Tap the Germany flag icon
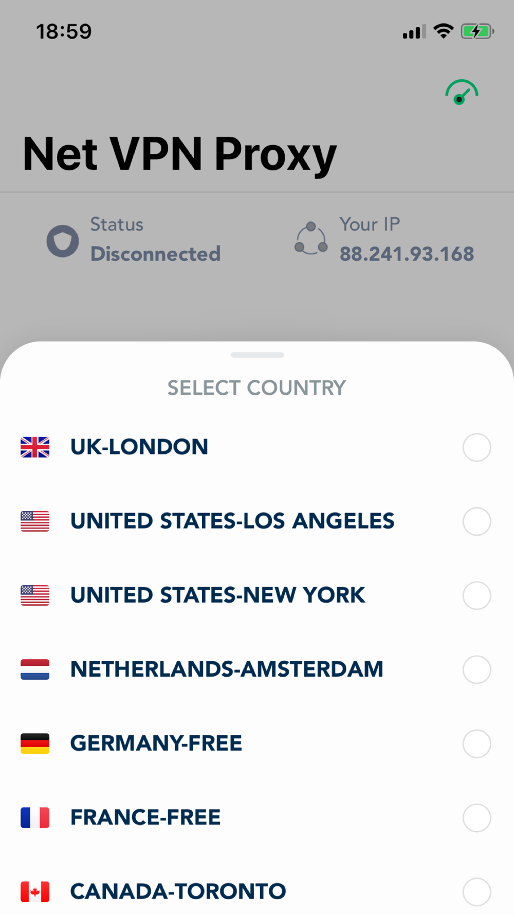 click(35, 744)
